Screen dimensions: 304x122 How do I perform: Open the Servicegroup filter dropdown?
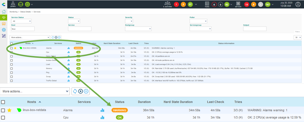click(201, 29)
